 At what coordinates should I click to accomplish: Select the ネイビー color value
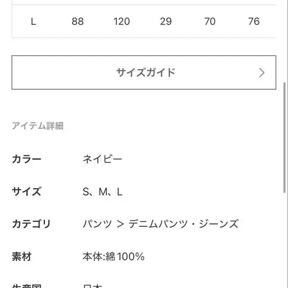click(102, 159)
